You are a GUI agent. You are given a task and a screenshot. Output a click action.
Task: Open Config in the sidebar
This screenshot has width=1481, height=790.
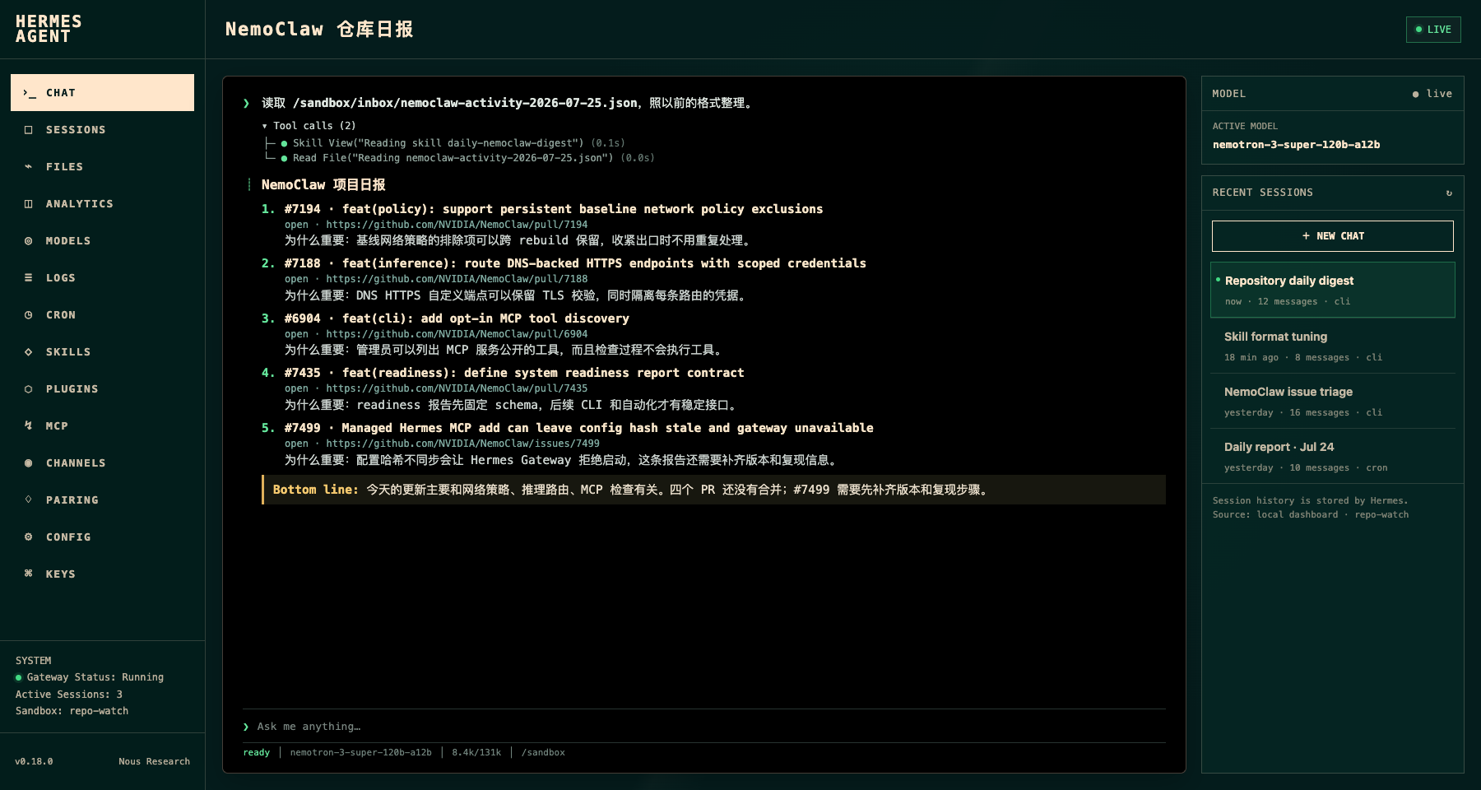click(x=102, y=537)
